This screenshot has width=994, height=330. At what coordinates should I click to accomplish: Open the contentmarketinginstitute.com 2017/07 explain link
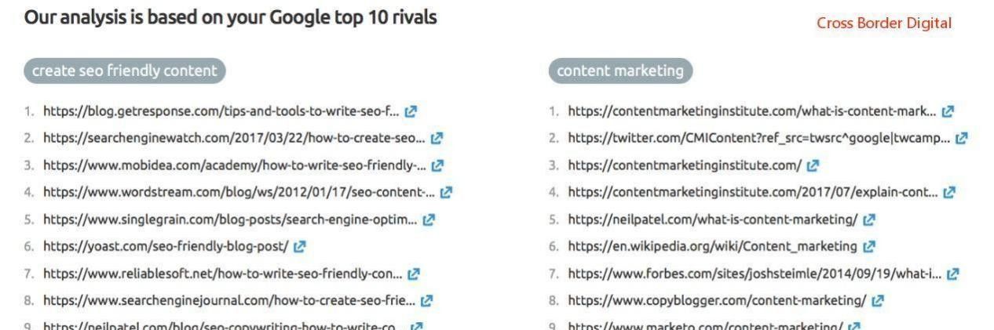[x=752, y=192]
